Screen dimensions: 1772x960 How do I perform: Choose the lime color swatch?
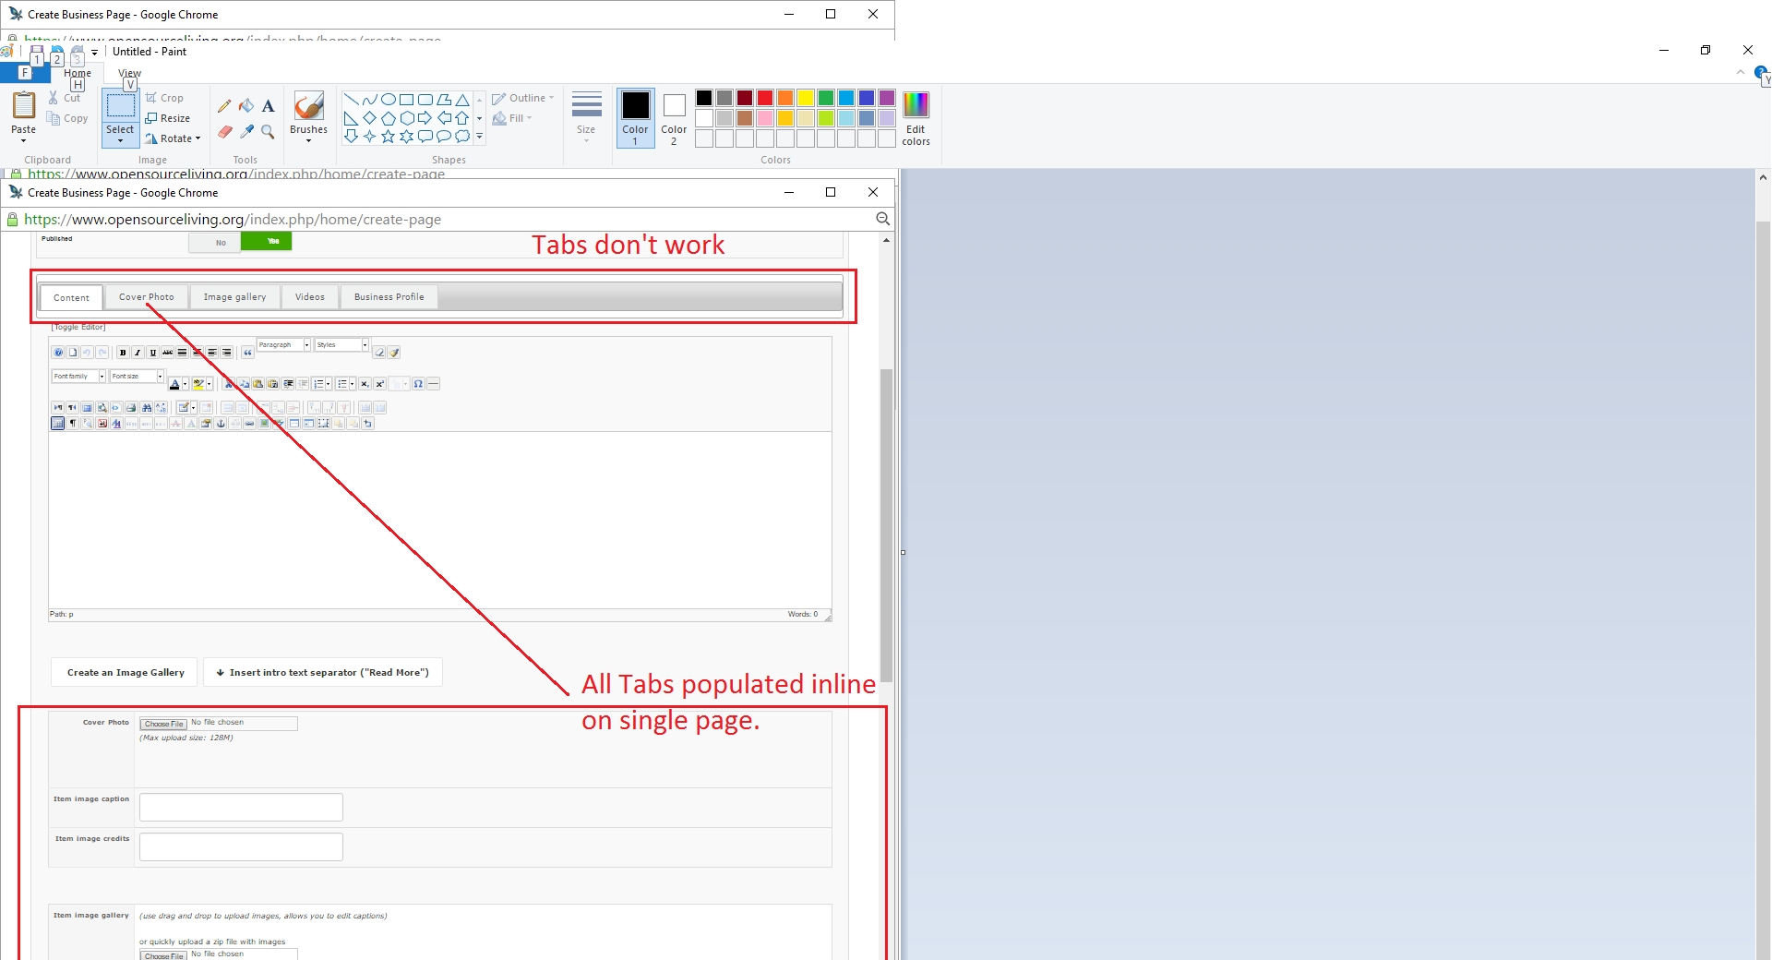point(826,118)
